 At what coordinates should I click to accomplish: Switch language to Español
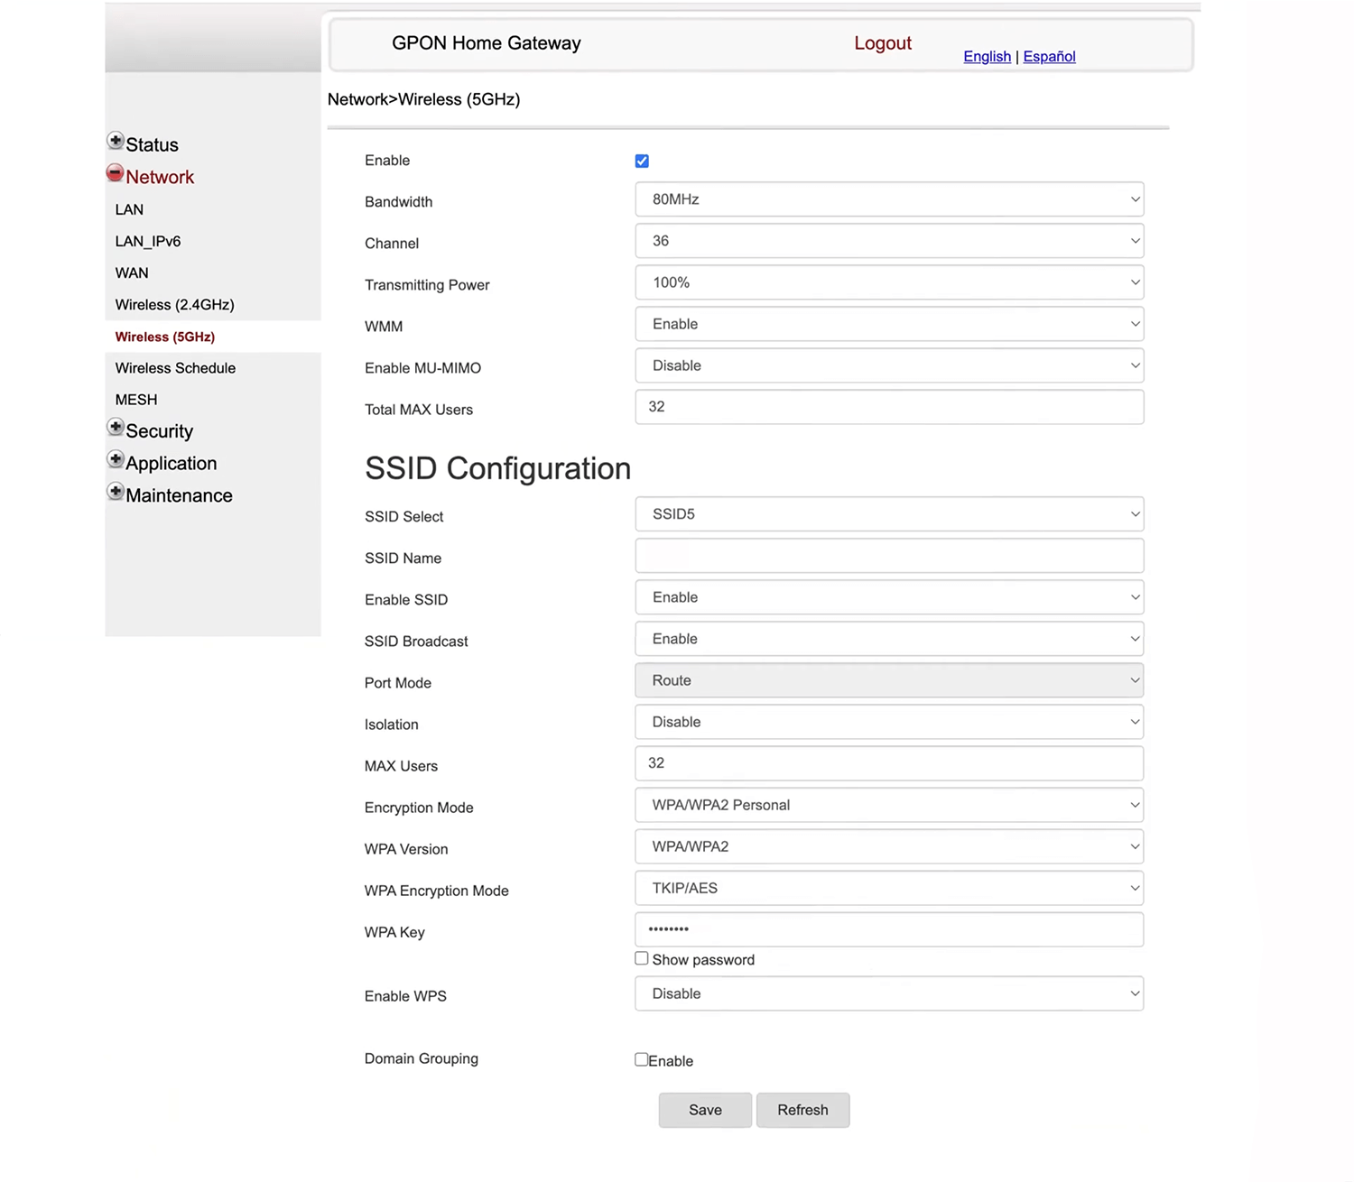tap(1049, 56)
